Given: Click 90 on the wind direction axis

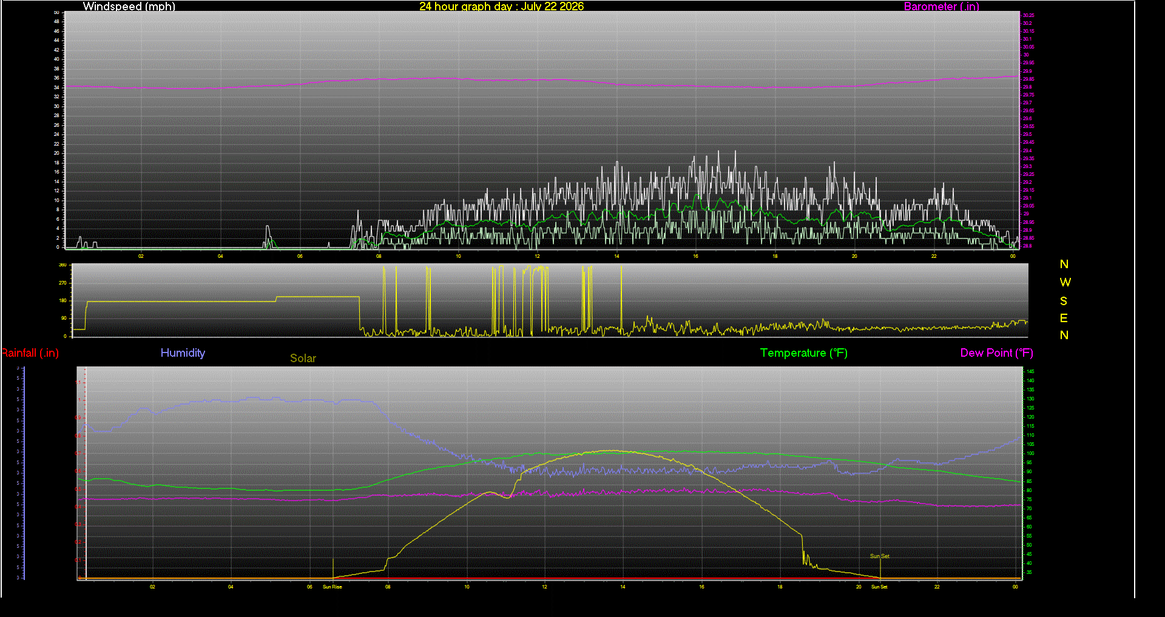Looking at the screenshot, I should point(64,318).
